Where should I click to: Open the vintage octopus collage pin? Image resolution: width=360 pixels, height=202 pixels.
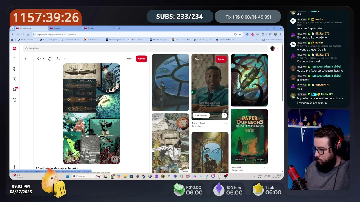pyautogui.click(x=170, y=143)
